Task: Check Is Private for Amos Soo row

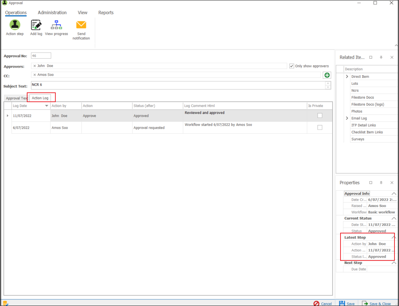Action: [320, 127]
